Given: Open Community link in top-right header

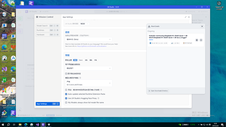Looking at the screenshot, I should 190,11.
